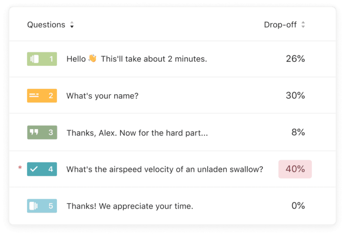Image resolution: width=345 pixels, height=236 pixels.
Task: Click the Drop-off column header label
Action: (280, 25)
